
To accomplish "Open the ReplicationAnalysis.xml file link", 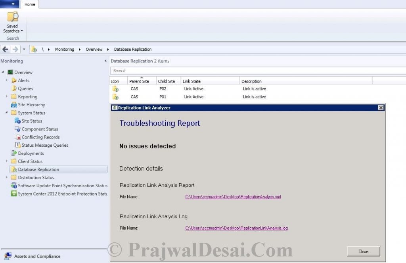I will click(x=233, y=197).
